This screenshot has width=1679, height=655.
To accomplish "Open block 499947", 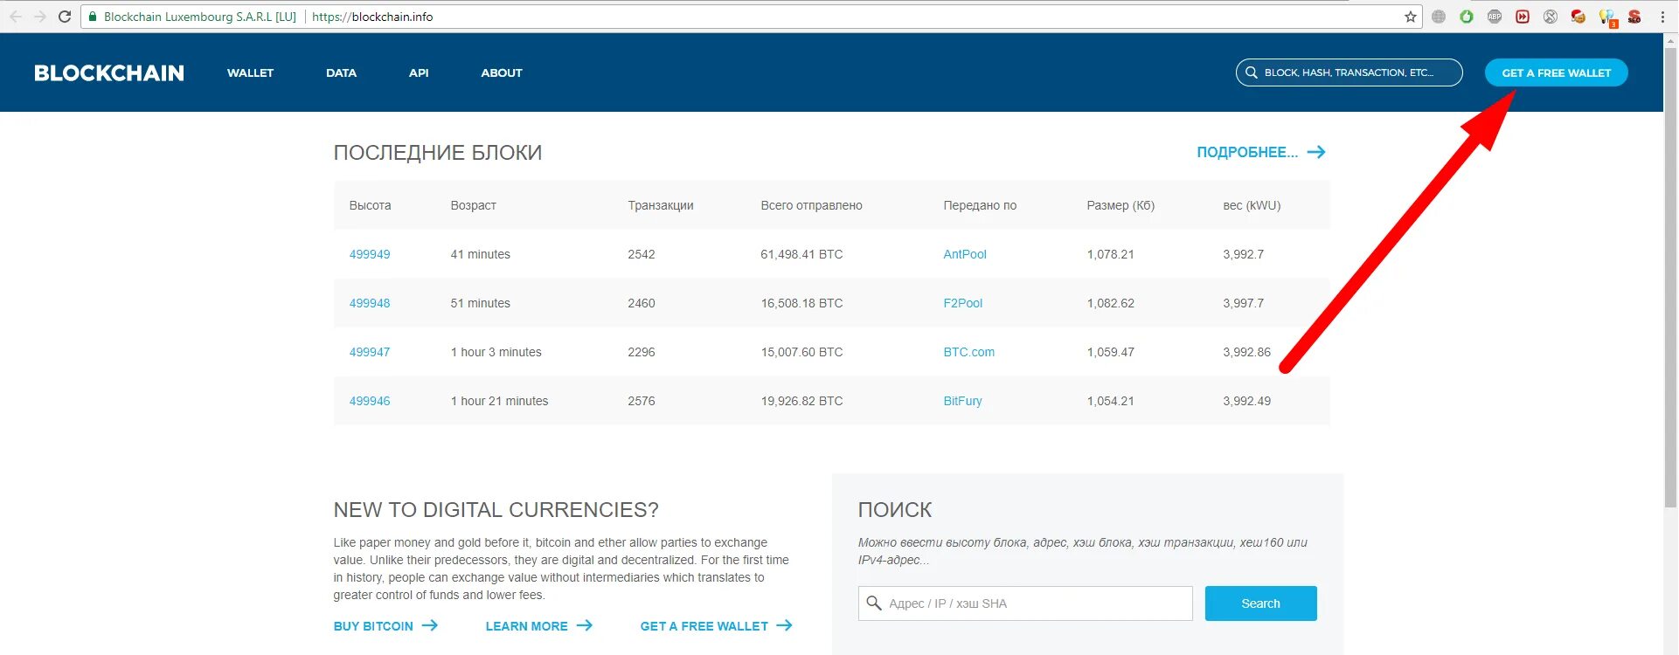I will (x=370, y=352).
